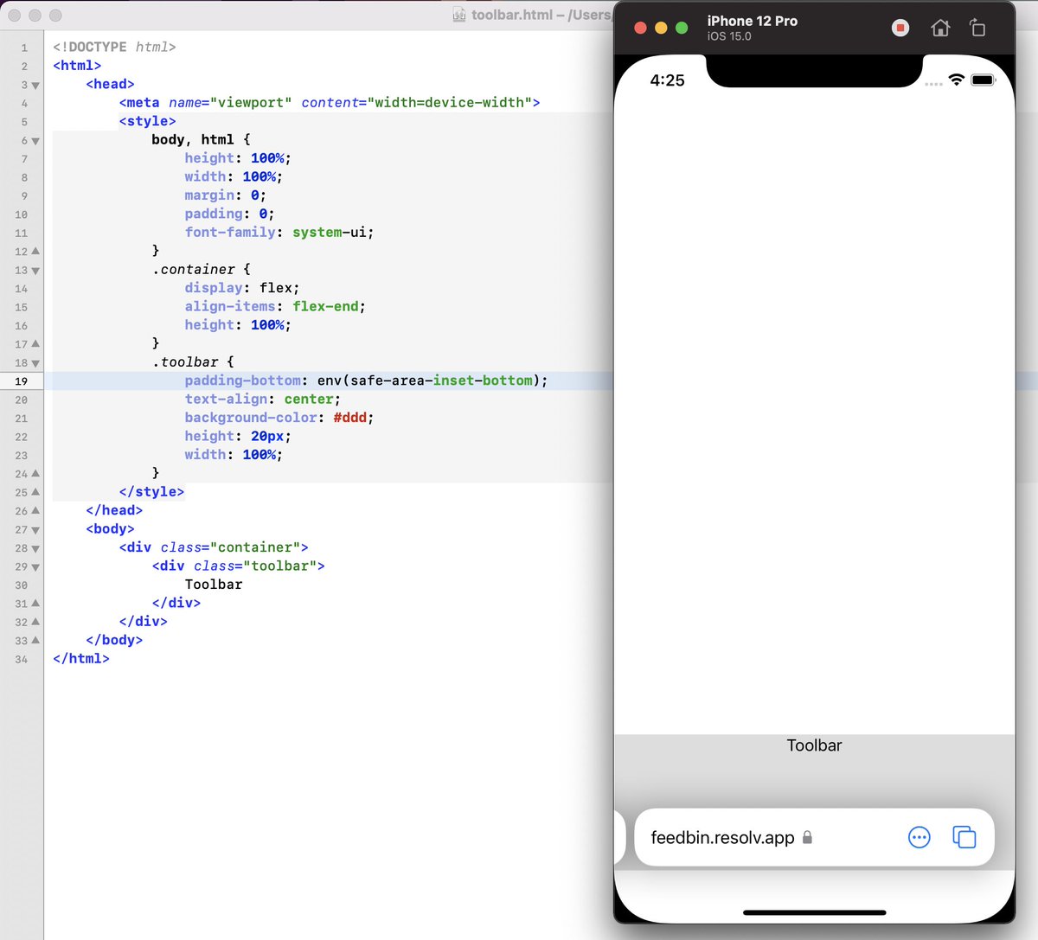
Task: Collapse the container div fold at line 28
Action: pyautogui.click(x=35, y=548)
